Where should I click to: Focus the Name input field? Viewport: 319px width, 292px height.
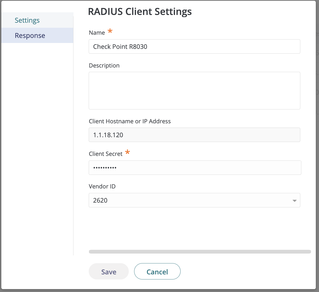tap(194, 46)
